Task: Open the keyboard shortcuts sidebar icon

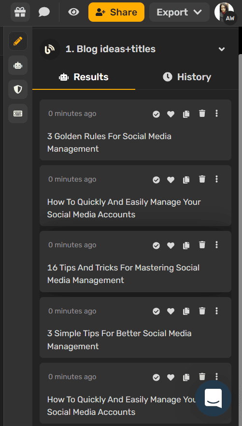Action: click(x=18, y=114)
